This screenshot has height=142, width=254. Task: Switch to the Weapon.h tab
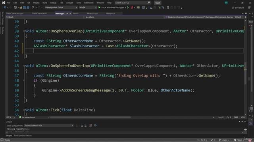pos(111,13)
